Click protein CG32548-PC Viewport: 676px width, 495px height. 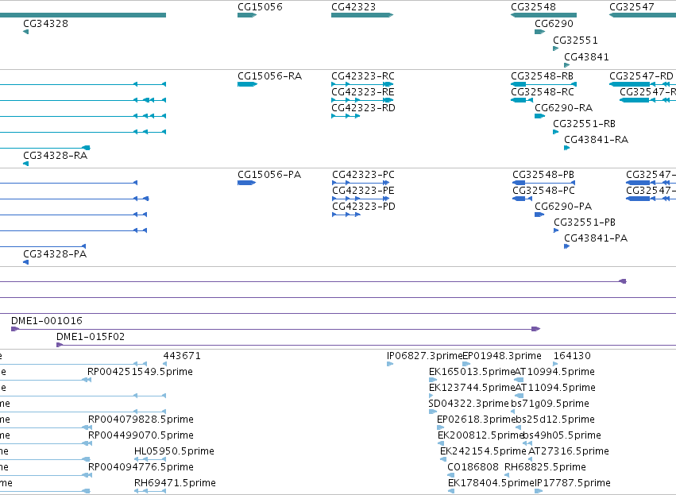544,191
